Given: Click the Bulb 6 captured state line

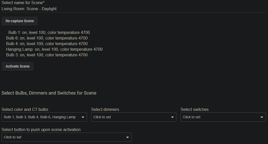Looking at the screenshot, I should coord(47,38).
